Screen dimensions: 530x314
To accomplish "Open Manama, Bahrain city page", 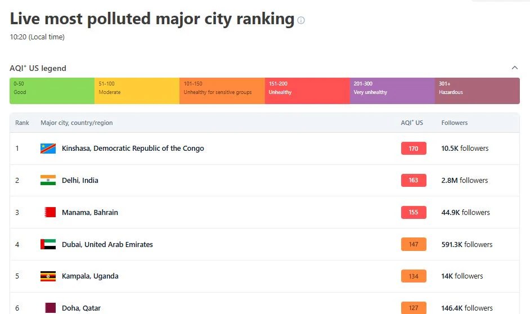I will (x=90, y=213).
